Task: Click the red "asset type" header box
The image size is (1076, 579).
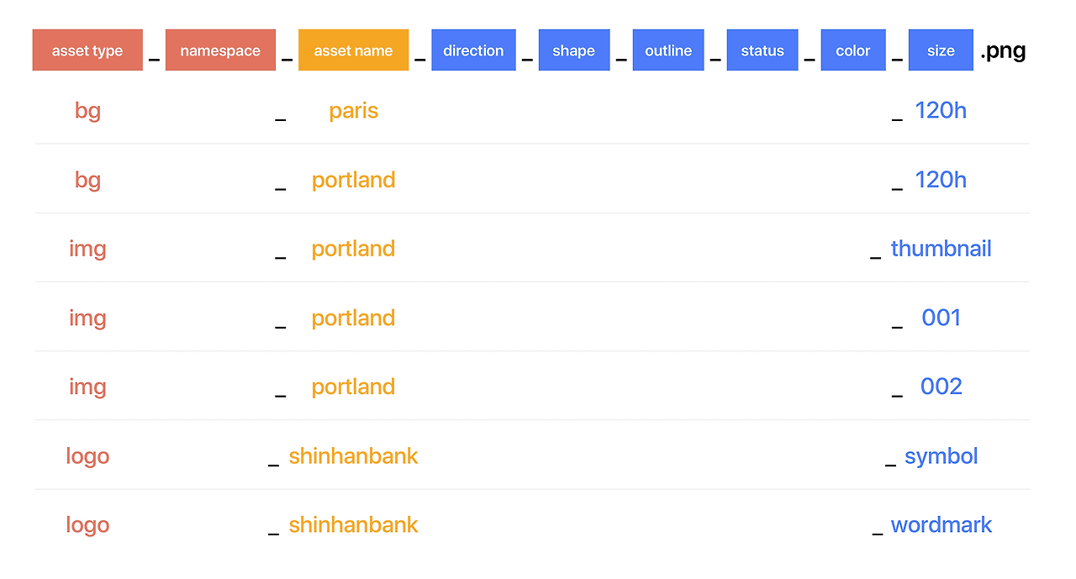Action: click(87, 50)
